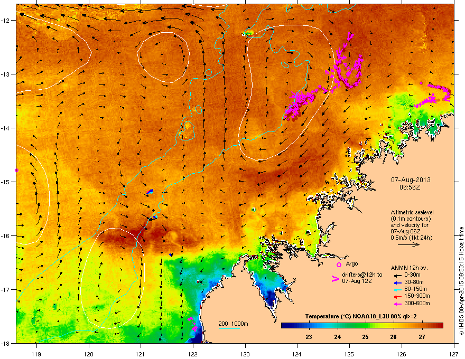Click the magenta 300-600m ANMN arrow symbol

tap(397, 304)
